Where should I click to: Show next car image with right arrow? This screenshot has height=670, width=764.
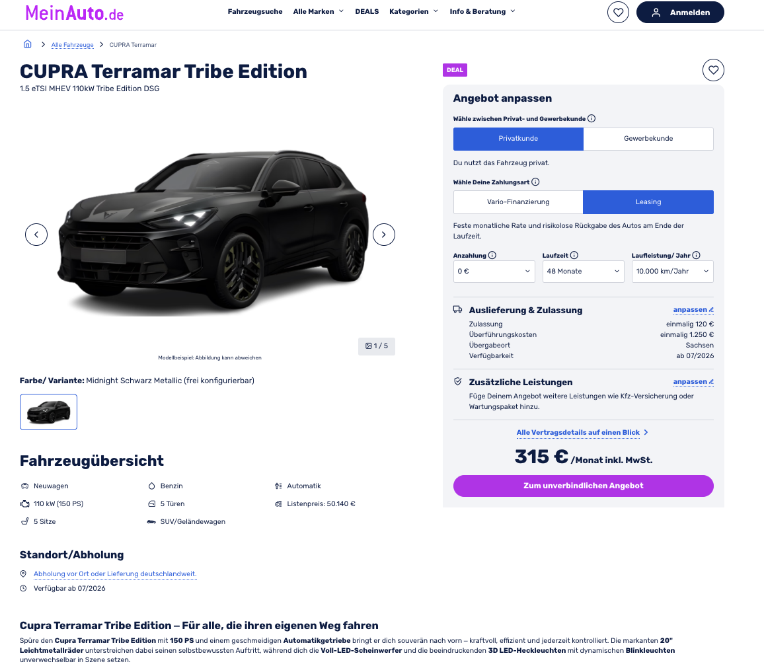pyautogui.click(x=383, y=235)
